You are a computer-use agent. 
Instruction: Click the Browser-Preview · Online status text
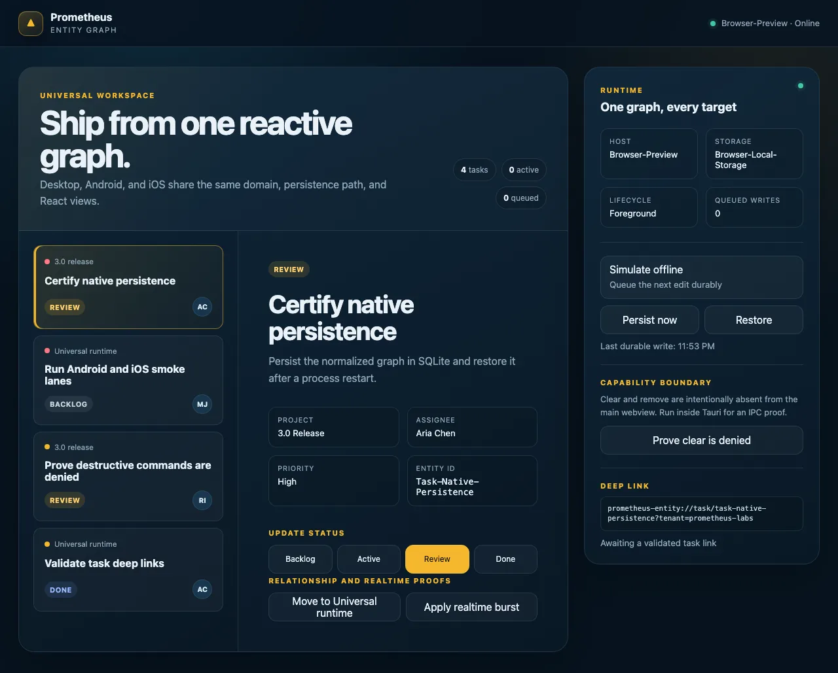point(770,24)
